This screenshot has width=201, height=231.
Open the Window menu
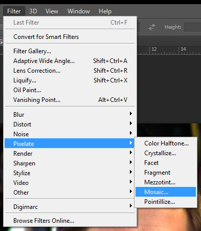(x=79, y=11)
